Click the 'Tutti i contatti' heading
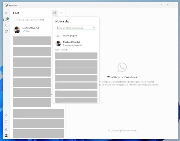This screenshot has height=141, width=180. (61, 50)
